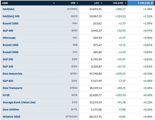Open the S&P 500 link
The image size is (155, 120).
[x=8, y=59]
